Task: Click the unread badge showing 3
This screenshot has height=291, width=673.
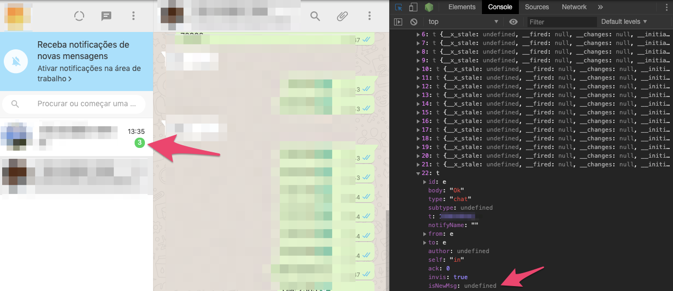Action: 140,143
